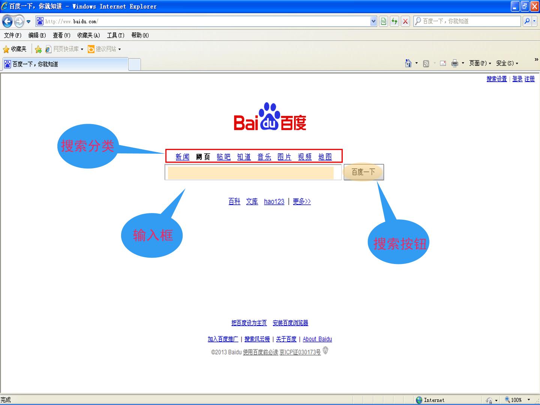Click the 百度一下 search button
540x405 pixels.
coord(363,172)
